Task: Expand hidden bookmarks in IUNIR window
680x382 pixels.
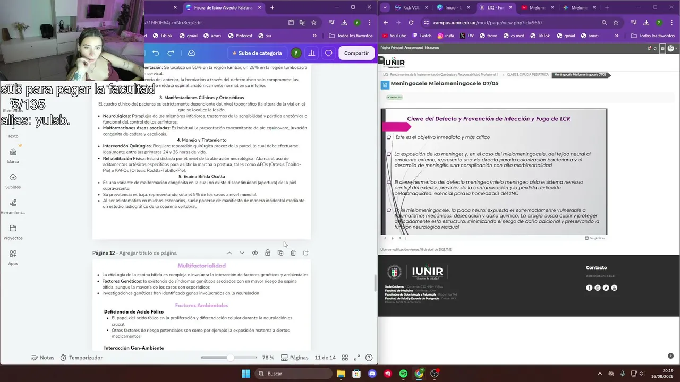Action: (x=617, y=36)
